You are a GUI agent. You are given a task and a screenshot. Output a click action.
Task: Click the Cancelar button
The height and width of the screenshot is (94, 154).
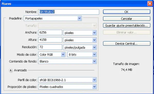click(127, 19)
